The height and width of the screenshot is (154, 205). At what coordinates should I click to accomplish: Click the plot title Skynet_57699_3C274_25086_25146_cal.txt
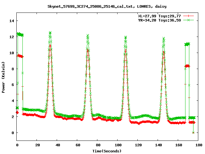91,6
